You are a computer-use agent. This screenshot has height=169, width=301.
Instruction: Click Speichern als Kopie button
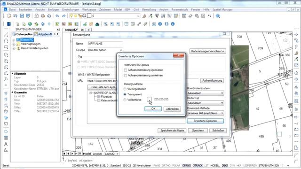pos(172,131)
